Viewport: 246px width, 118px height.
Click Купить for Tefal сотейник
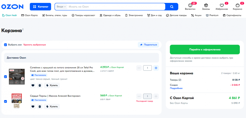tap(52, 85)
